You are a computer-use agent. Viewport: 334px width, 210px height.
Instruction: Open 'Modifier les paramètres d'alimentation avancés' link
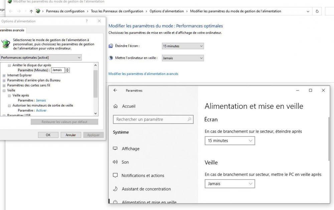pyautogui.click(x=143, y=74)
